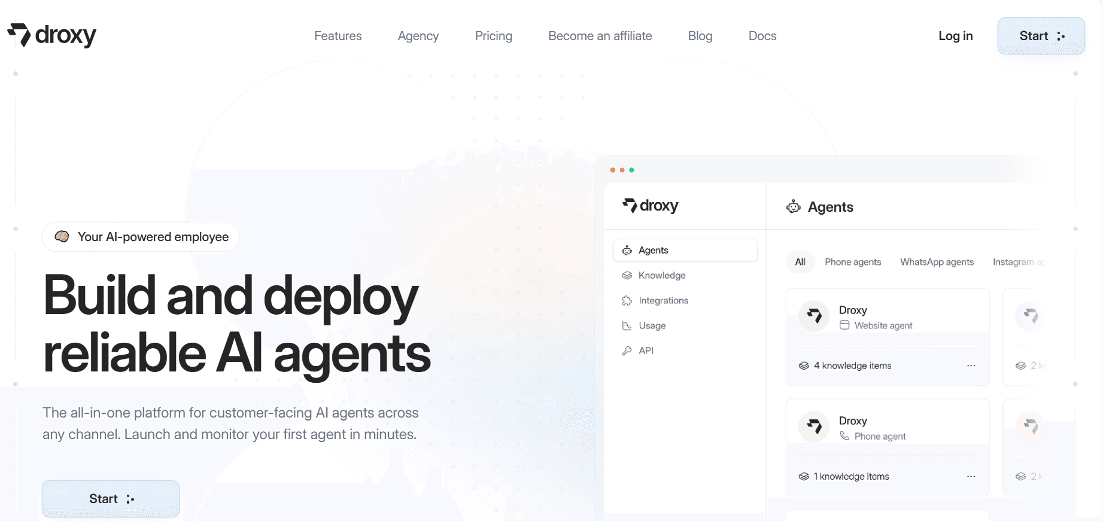The image size is (1103, 521).
Task: Click the layers icon beside 4 knowledge items
Action: (804, 365)
